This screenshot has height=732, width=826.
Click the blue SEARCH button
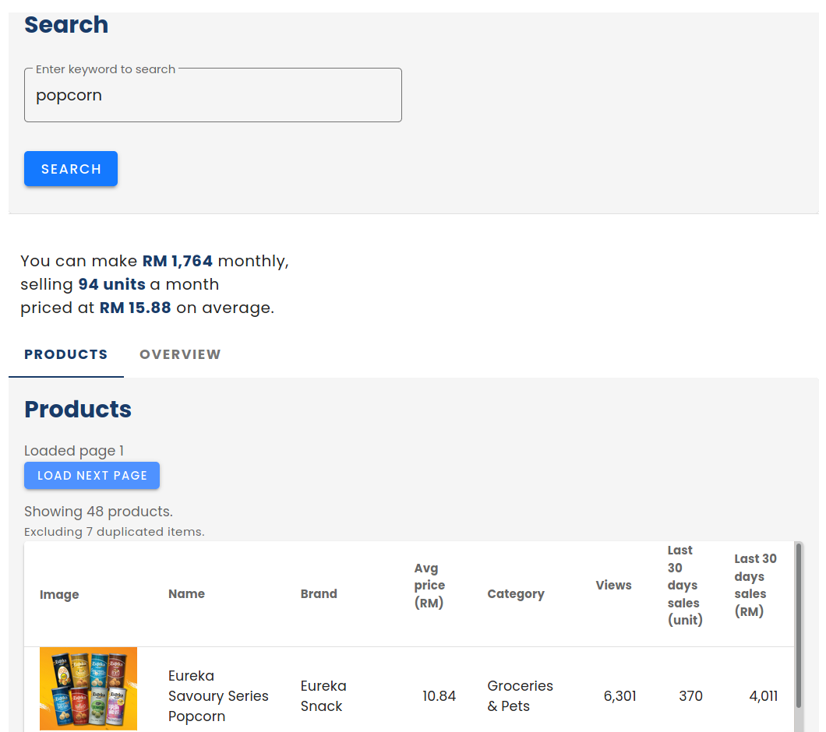pyautogui.click(x=71, y=168)
